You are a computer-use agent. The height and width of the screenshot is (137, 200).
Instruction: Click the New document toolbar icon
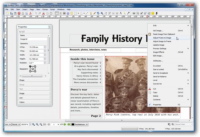[x=7, y=13]
